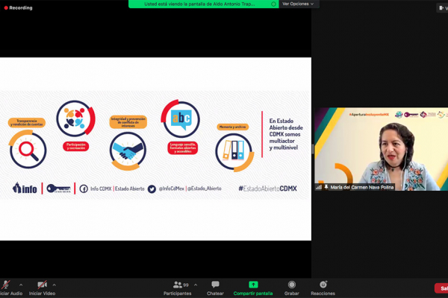Click the red Recording indicator
The height and width of the screenshot is (298, 448).
pyautogui.click(x=18, y=7)
